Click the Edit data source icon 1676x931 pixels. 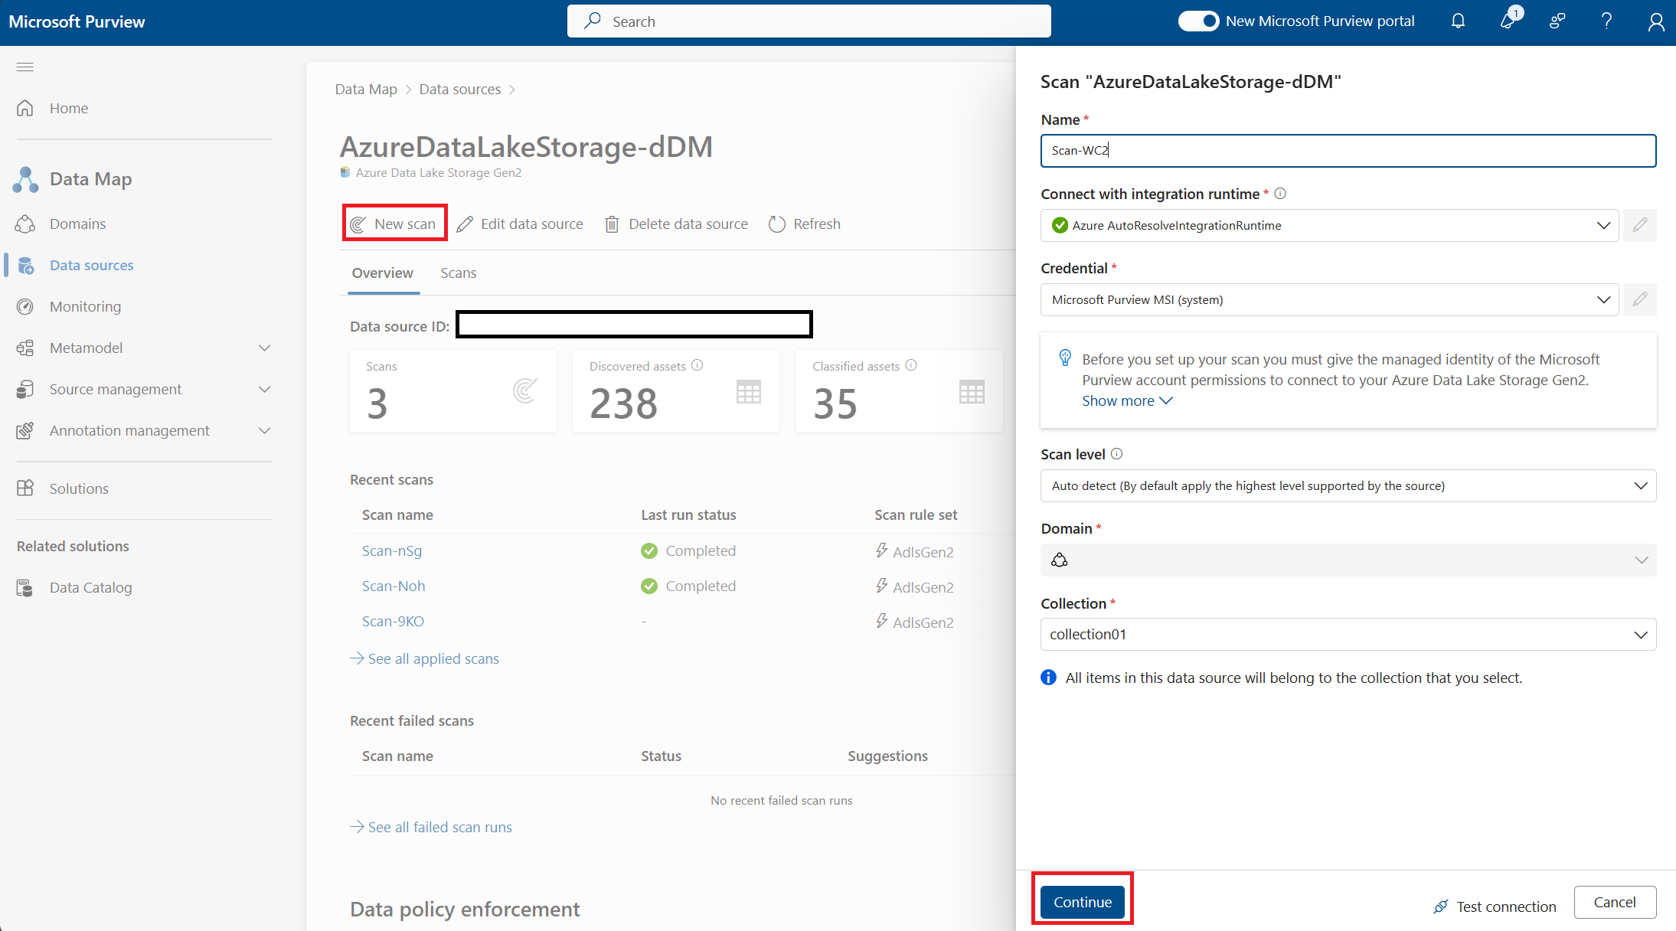tap(464, 224)
